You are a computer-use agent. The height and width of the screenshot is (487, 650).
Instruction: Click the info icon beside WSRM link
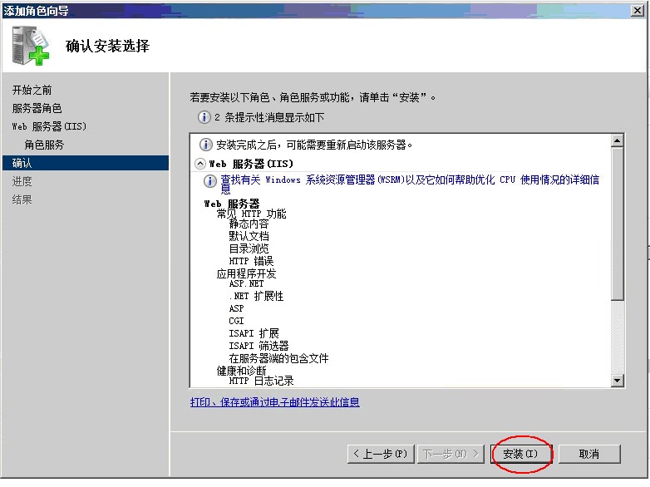209,181
